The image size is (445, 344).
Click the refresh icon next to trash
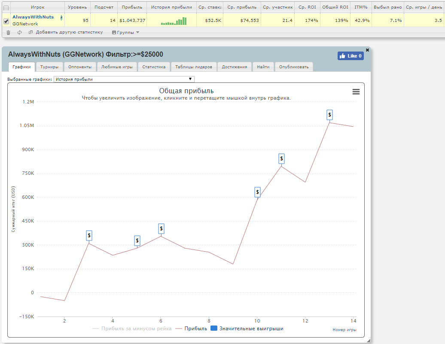(x=20, y=33)
